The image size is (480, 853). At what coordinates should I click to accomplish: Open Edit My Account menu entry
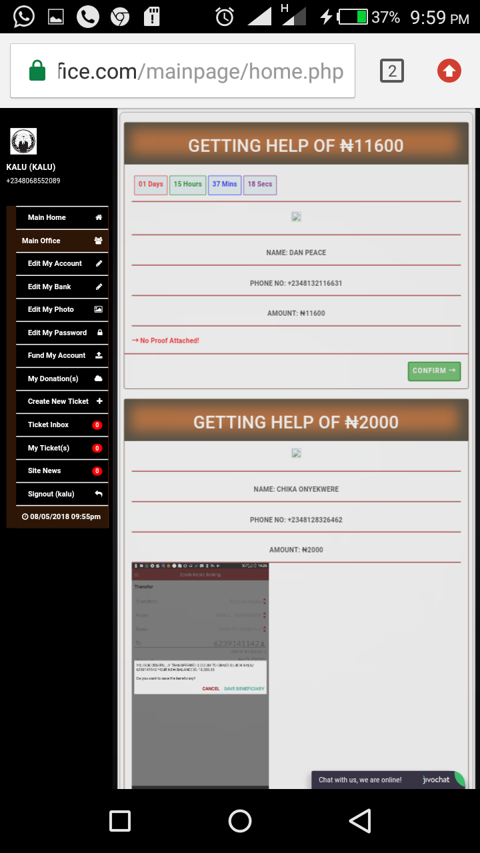(x=62, y=264)
